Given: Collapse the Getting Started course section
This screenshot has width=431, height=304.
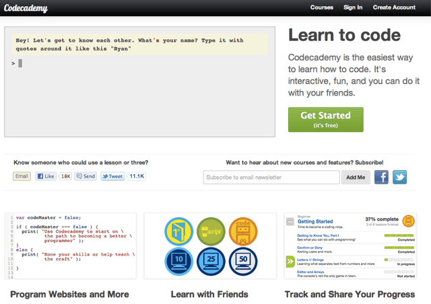Looking at the screenshot, I should click(x=290, y=221).
